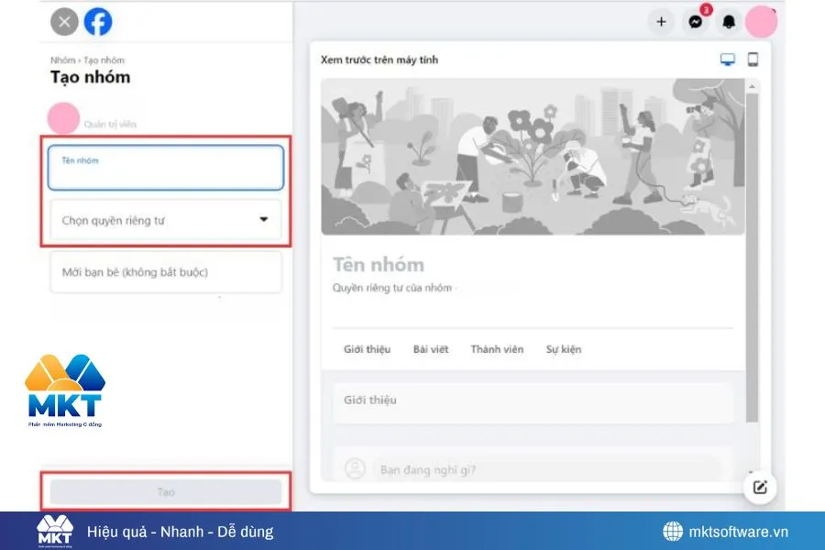
Task: Open the Thành viên tab
Action: [x=497, y=349]
